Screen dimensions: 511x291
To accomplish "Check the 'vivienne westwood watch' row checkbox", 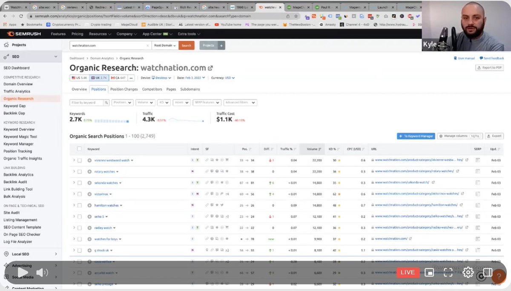I will pyautogui.click(x=79, y=160).
